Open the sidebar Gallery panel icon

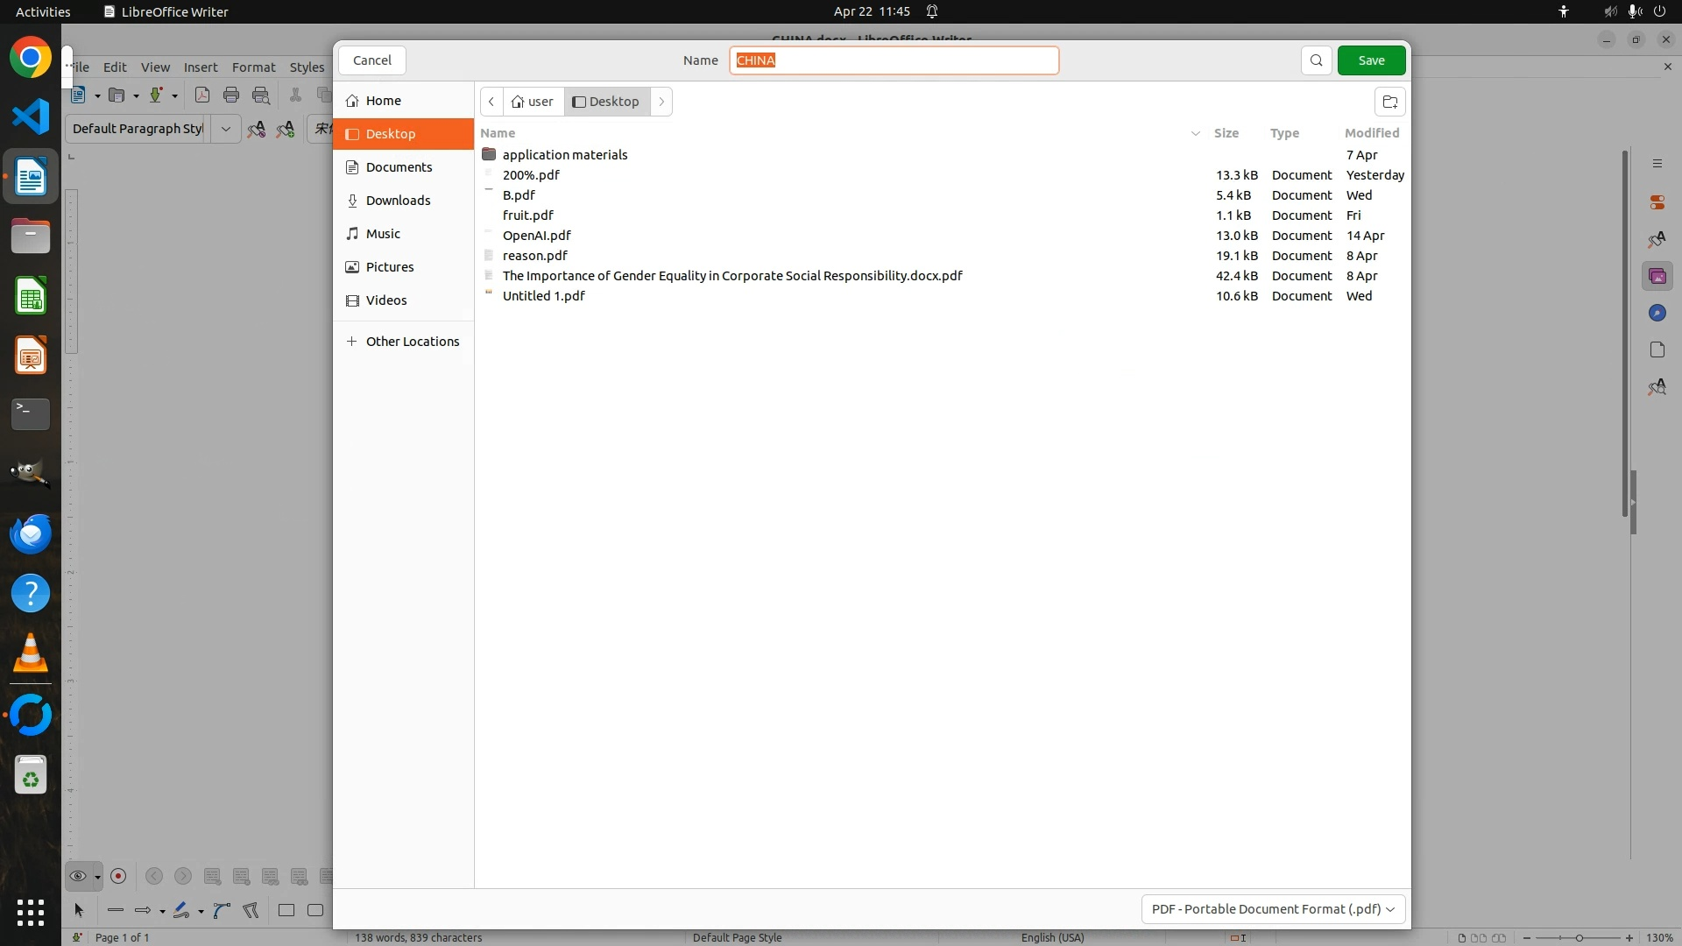coord(1657,277)
